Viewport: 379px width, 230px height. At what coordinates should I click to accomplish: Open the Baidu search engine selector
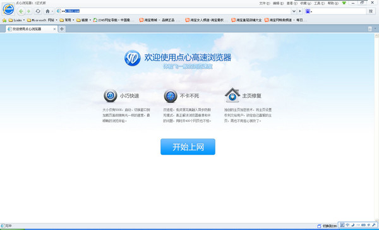[x=308, y=11]
